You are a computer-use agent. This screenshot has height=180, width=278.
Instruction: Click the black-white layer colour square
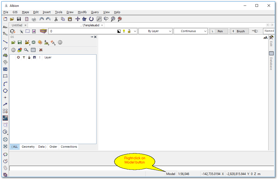click(119, 31)
